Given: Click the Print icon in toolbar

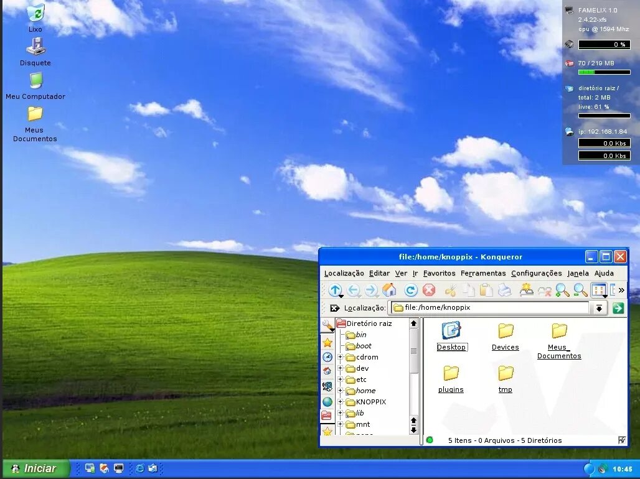Looking at the screenshot, I should point(504,290).
